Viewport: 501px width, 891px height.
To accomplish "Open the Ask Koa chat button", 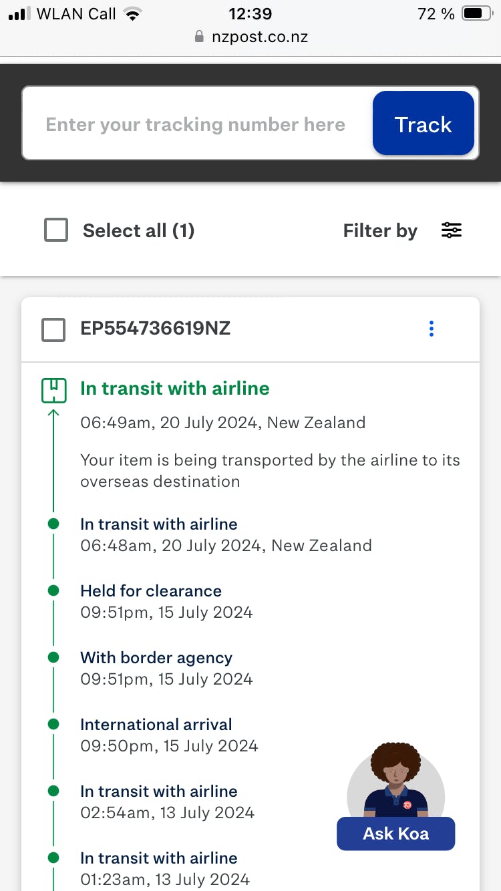I will tap(395, 834).
